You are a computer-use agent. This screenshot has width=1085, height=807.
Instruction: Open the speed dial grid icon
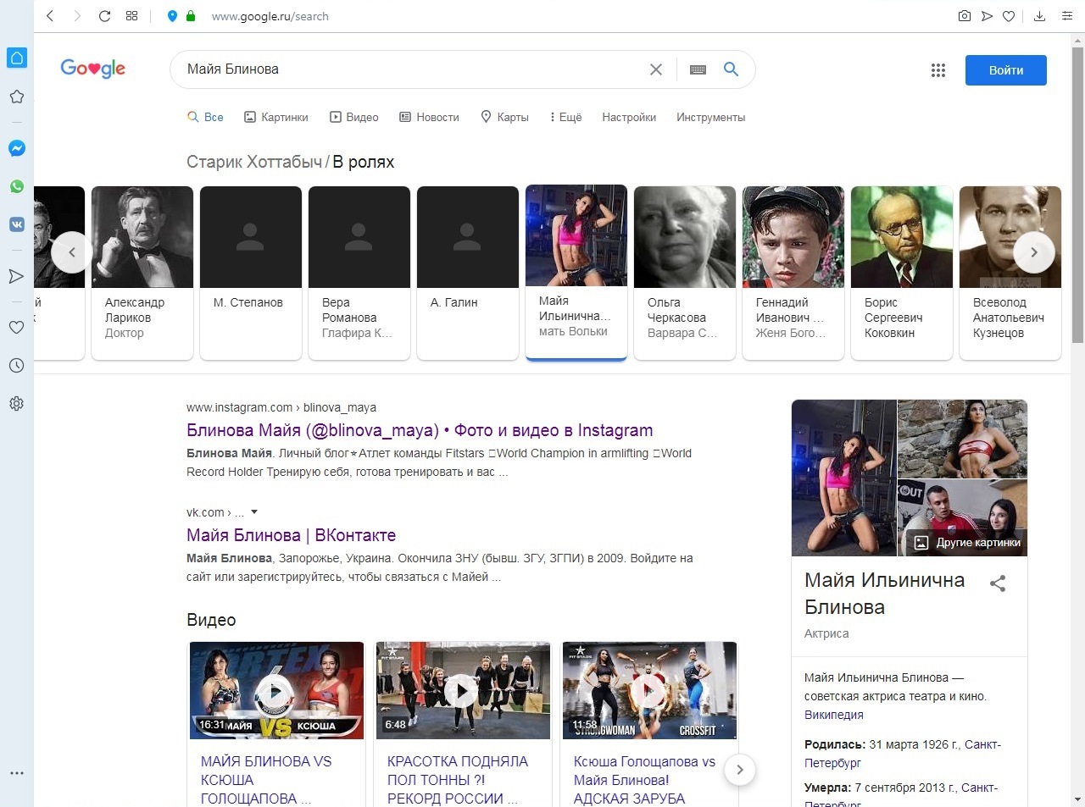tap(131, 16)
